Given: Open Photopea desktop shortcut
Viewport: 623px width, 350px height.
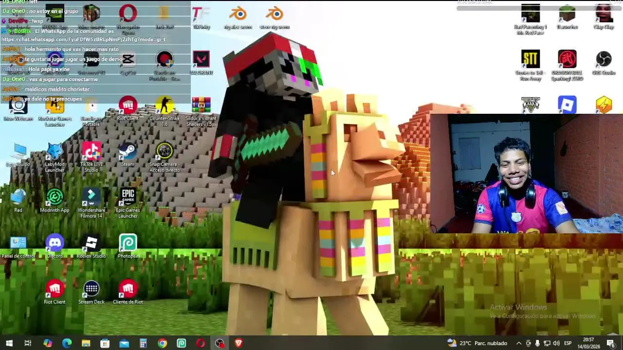Looking at the screenshot, I should 128,247.
